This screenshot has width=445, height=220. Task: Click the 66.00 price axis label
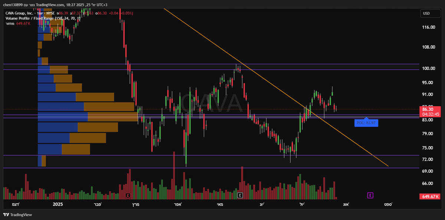[428, 183]
